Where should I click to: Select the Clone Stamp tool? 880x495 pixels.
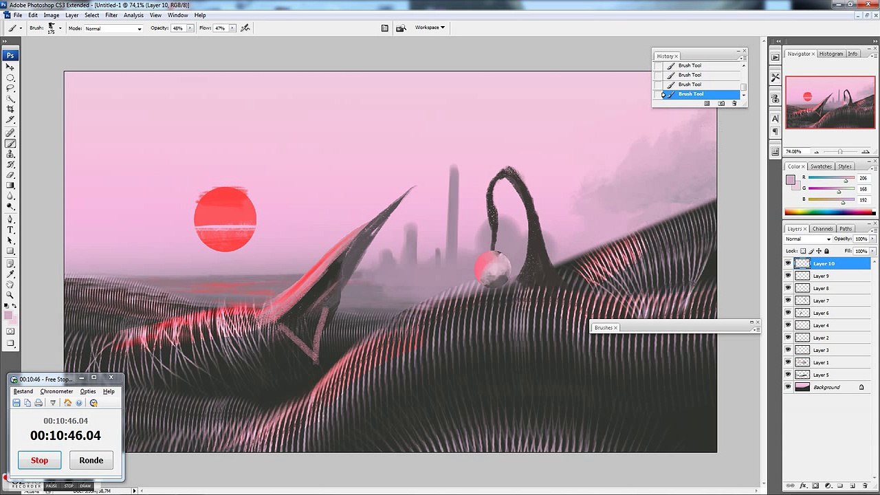coord(11,153)
